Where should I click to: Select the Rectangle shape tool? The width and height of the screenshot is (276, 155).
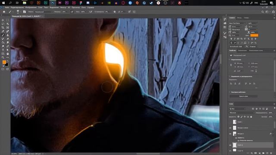click(3, 53)
